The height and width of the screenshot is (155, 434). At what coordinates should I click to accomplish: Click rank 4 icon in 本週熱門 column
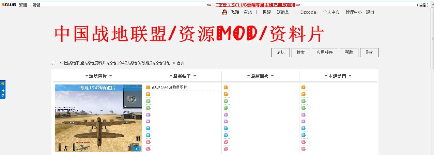pyautogui.click(x=304, y=108)
